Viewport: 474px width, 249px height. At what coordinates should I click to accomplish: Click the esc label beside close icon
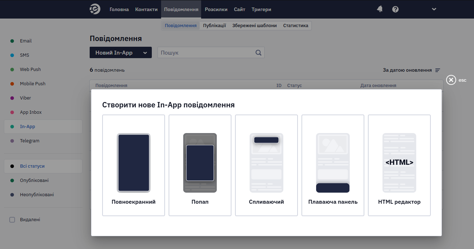click(463, 80)
